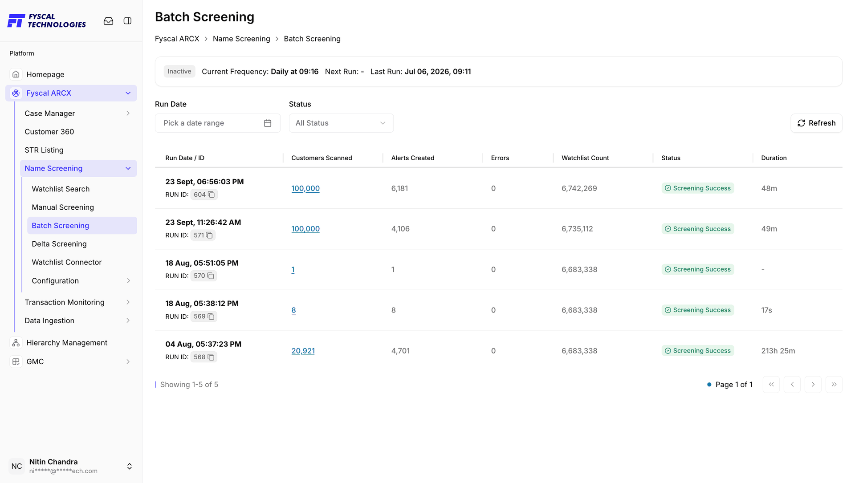Collapse Name Screening submenu
This screenshot has height=483, width=855.
128,168
